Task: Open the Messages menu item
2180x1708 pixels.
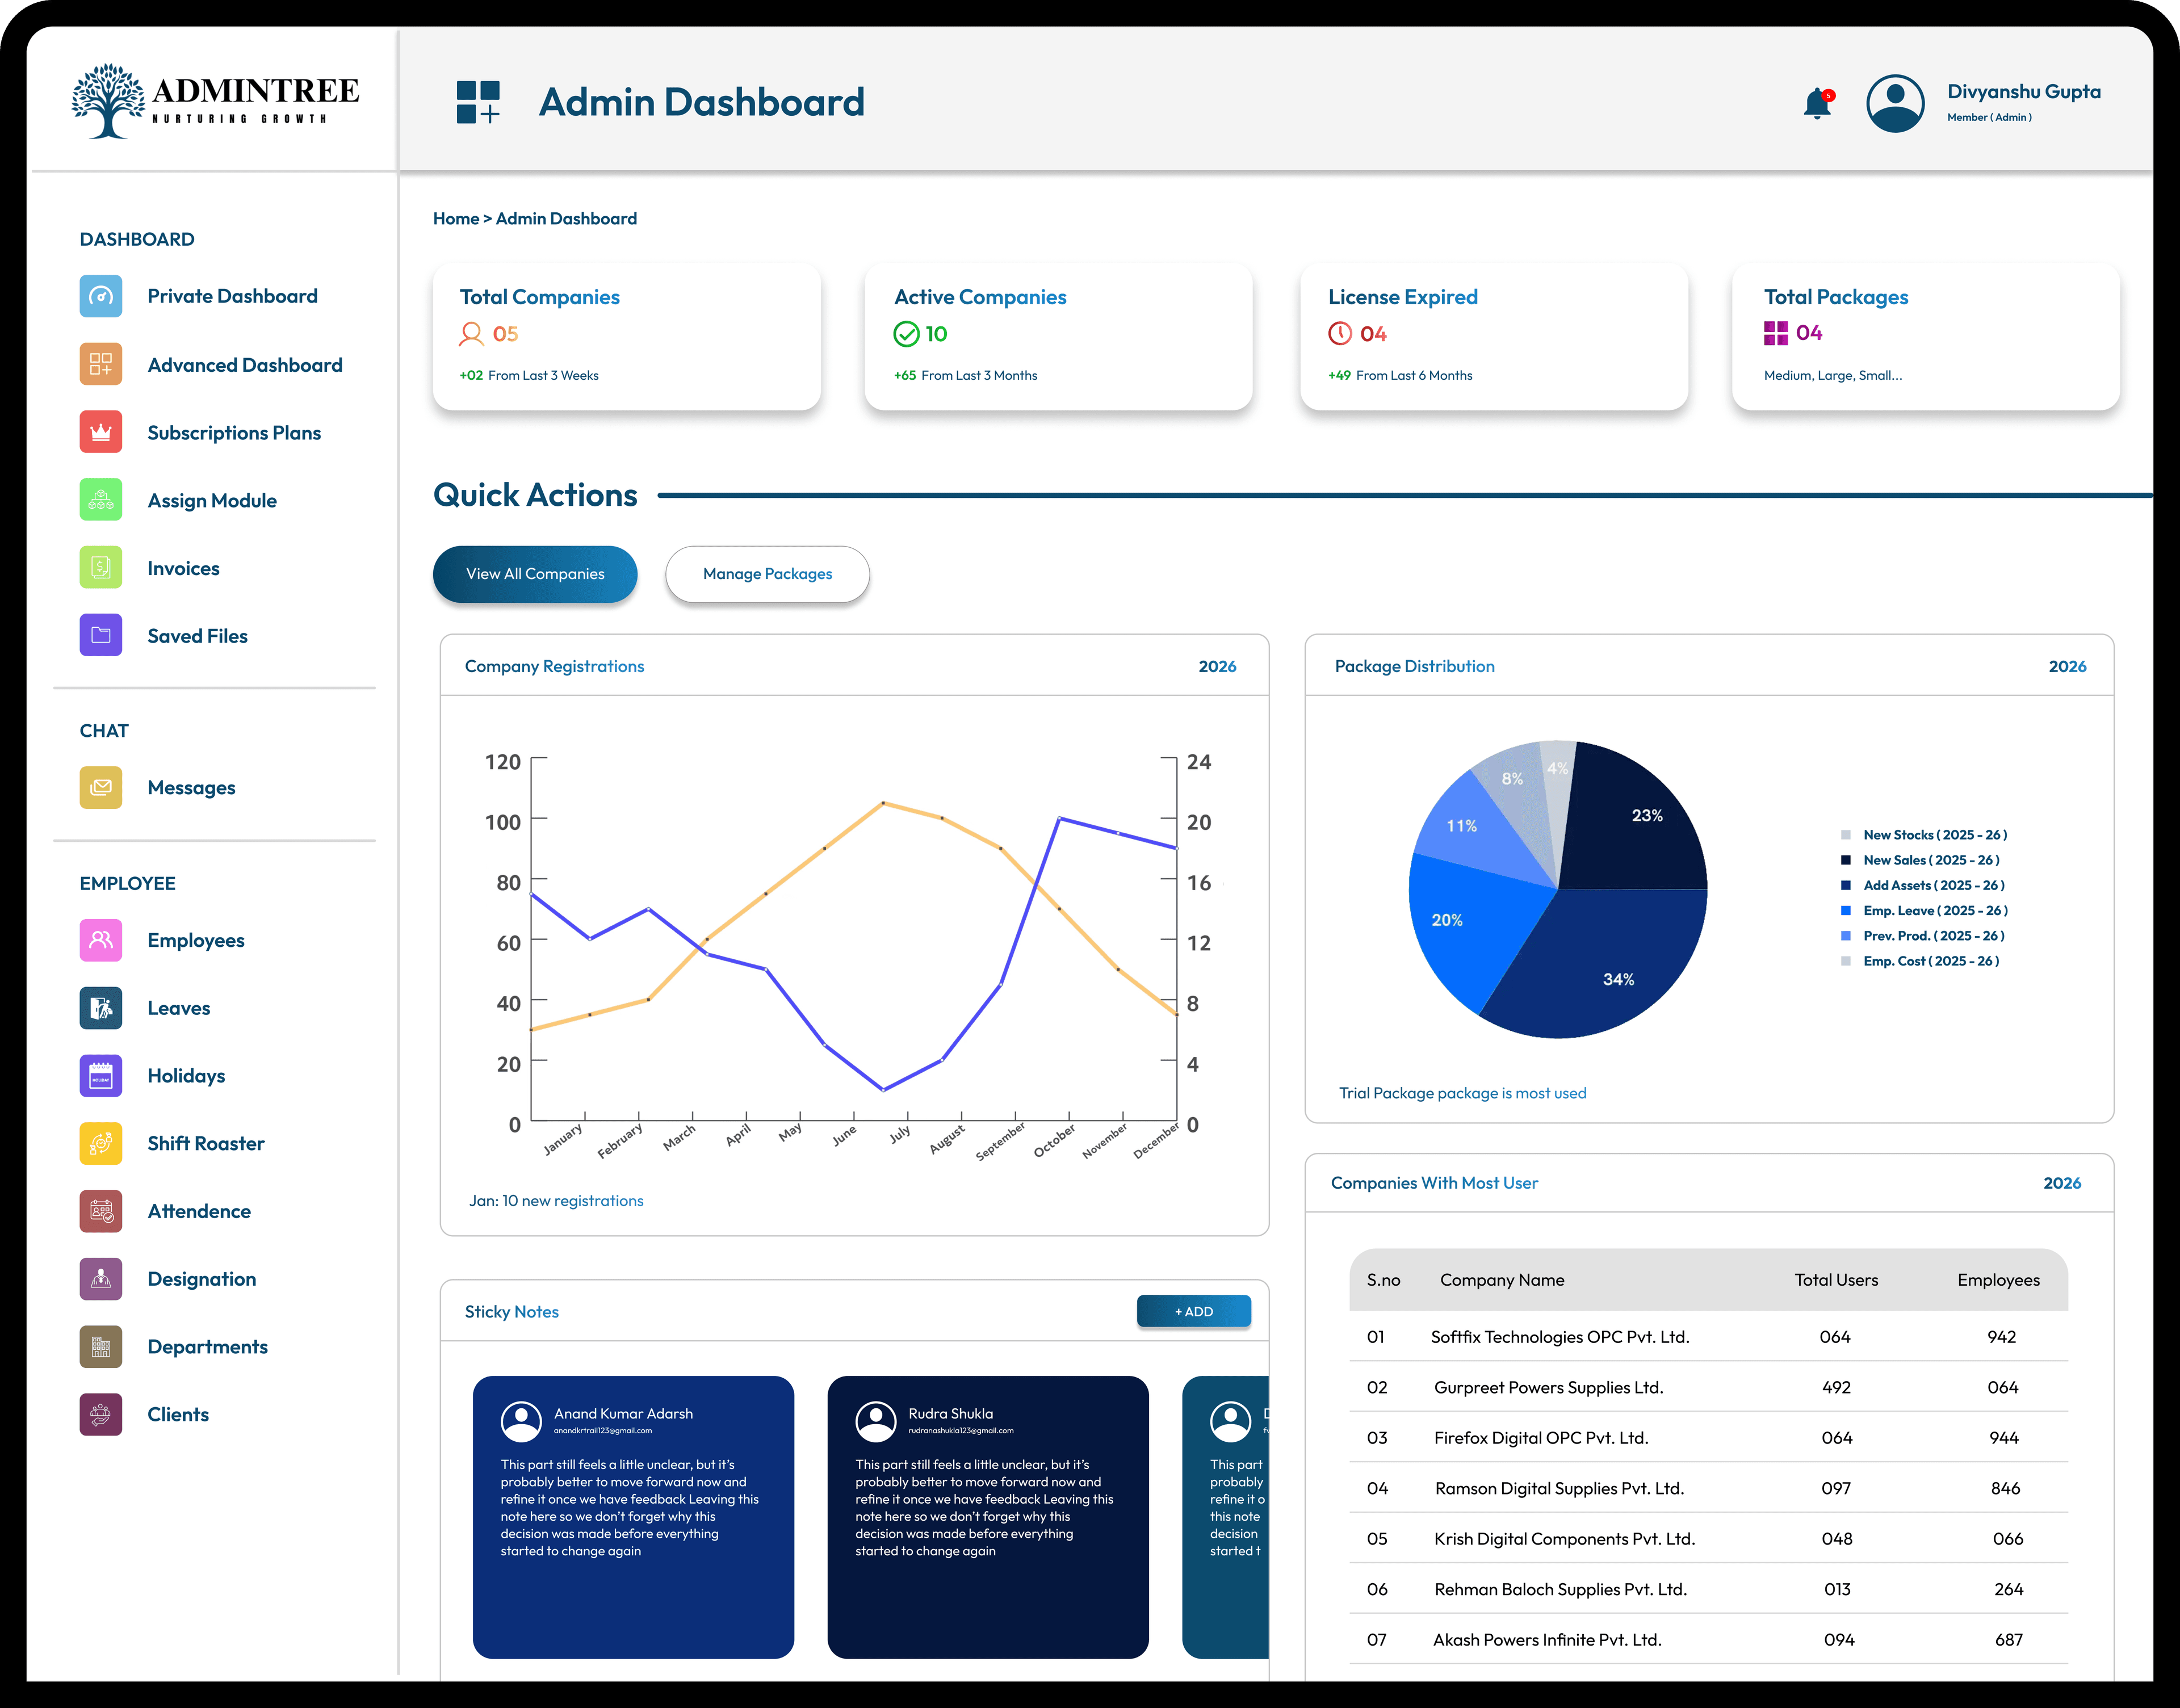Action: (x=158, y=787)
